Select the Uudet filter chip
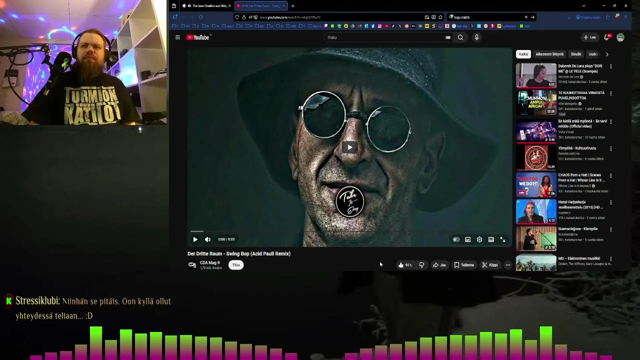 pos(593,54)
